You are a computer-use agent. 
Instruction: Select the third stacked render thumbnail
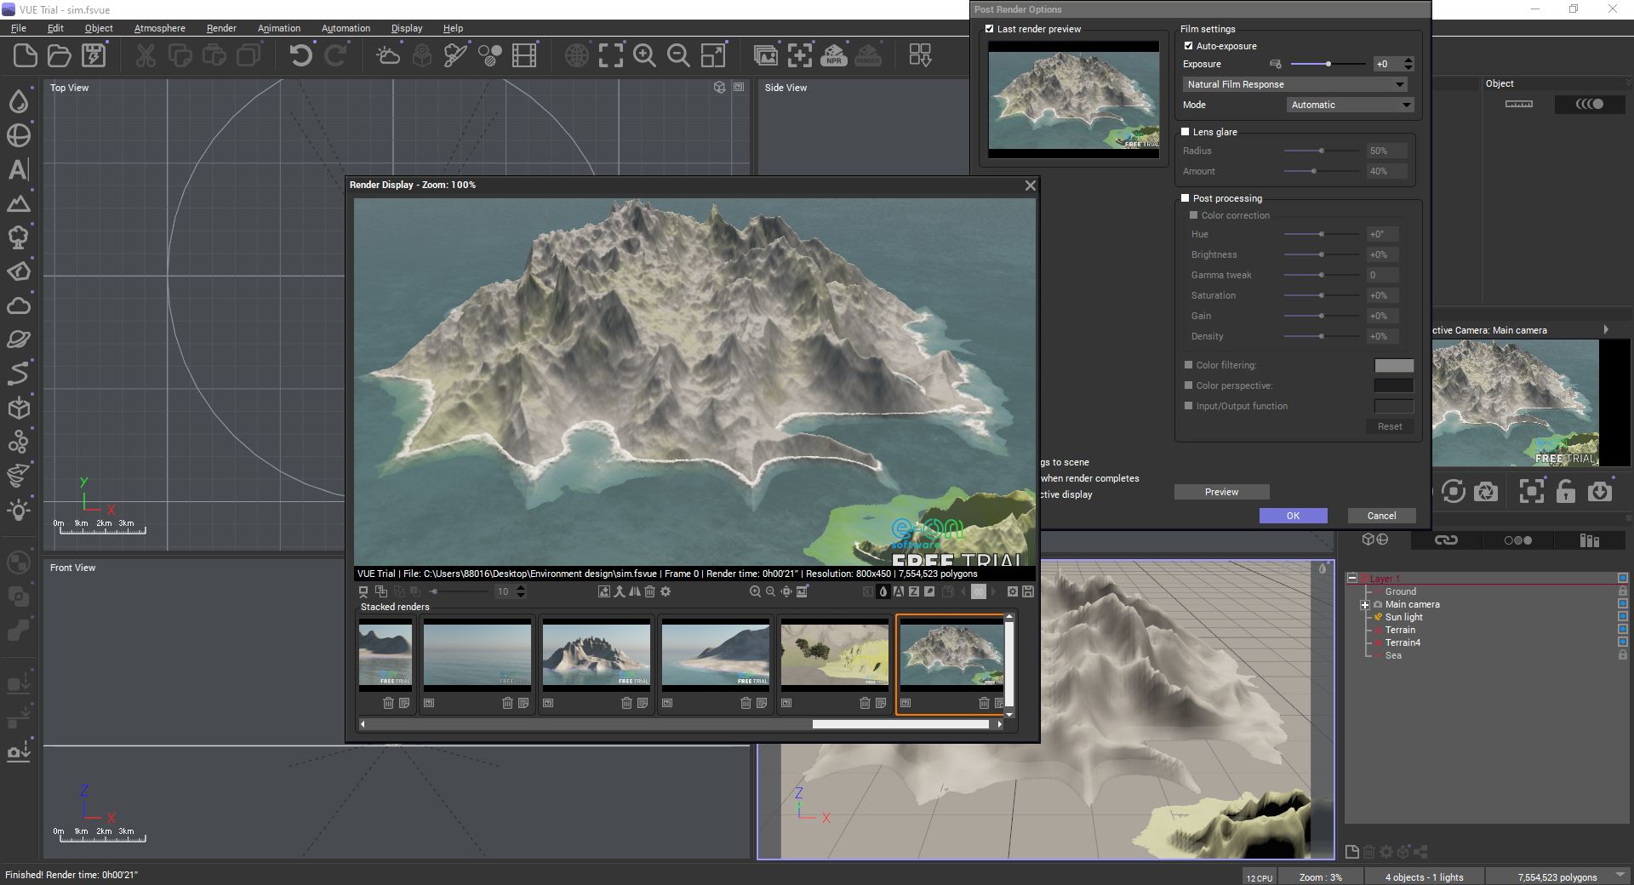pos(596,654)
